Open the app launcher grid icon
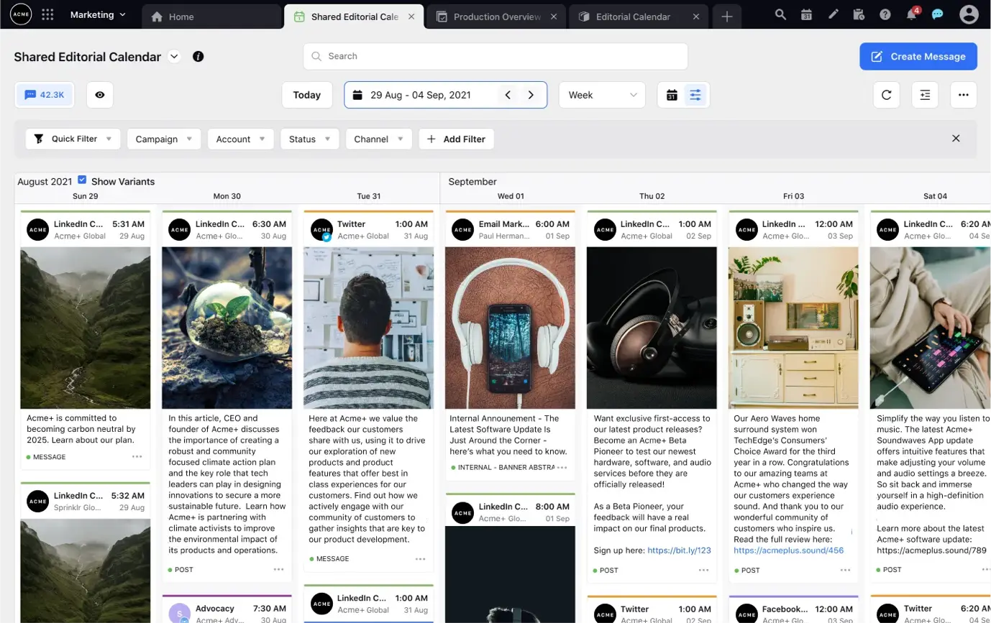This screenshot has height=623, width=991. pos(47,14)
